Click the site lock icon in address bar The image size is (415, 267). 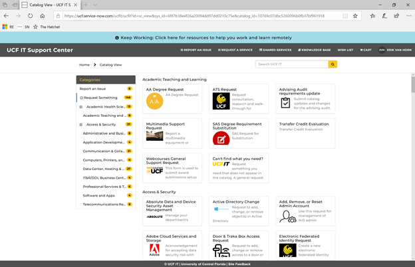[59, 16]
